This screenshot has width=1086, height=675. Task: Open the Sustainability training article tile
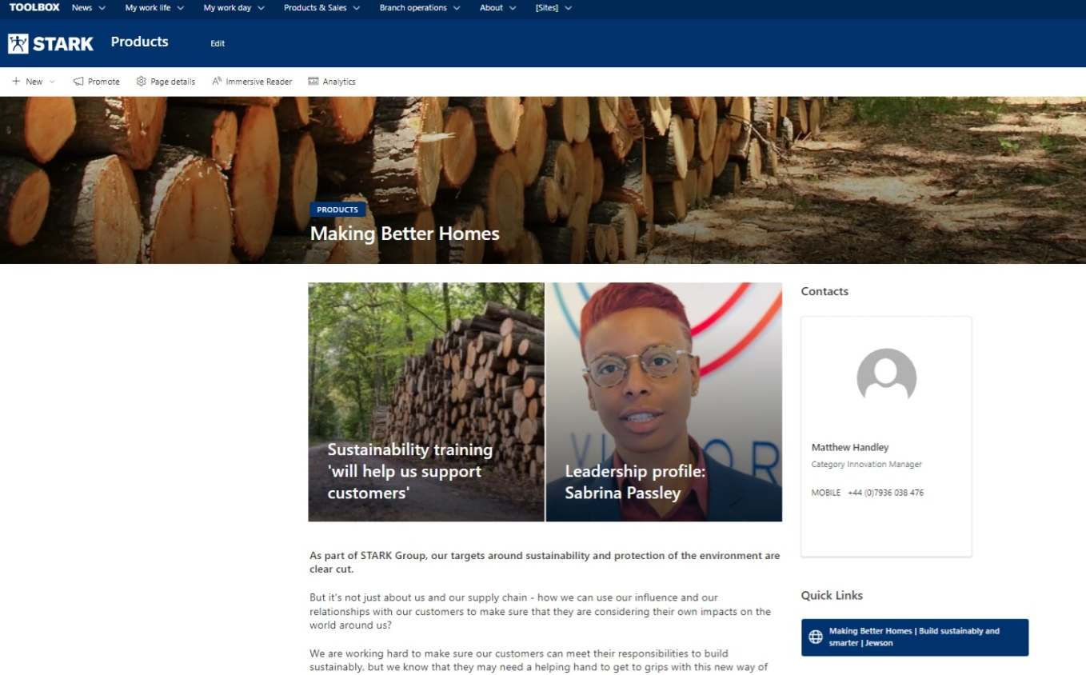426,401
